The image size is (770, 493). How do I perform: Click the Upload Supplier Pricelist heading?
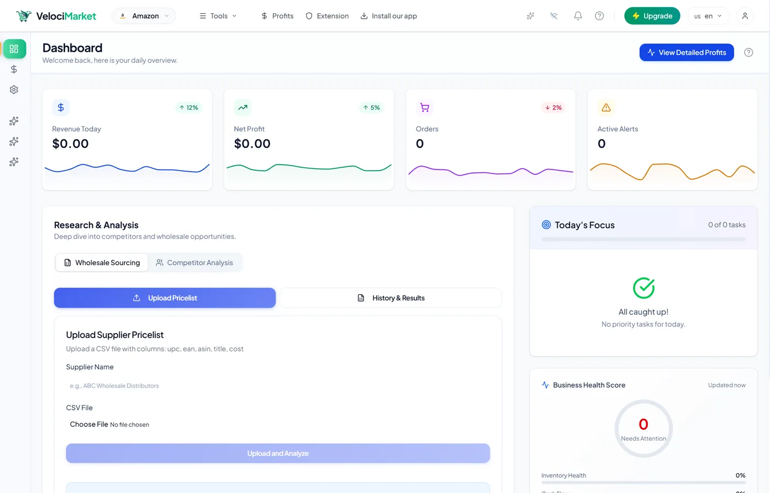pyautogui.click(x=115, y=335)
